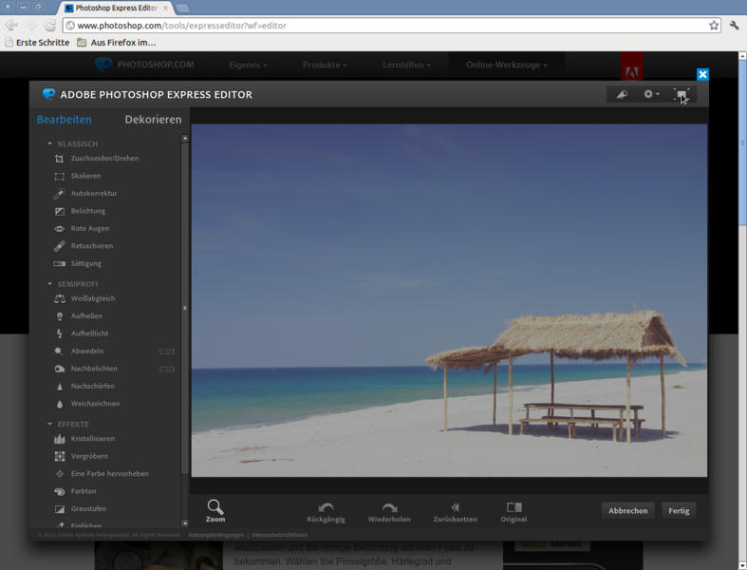Choose Eine Farbe hervorheben icon
747x570 pixels.
(59, 474)
